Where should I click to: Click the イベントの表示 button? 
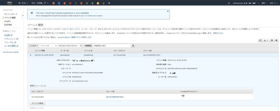pyautogui.click(x=37, y=103)
